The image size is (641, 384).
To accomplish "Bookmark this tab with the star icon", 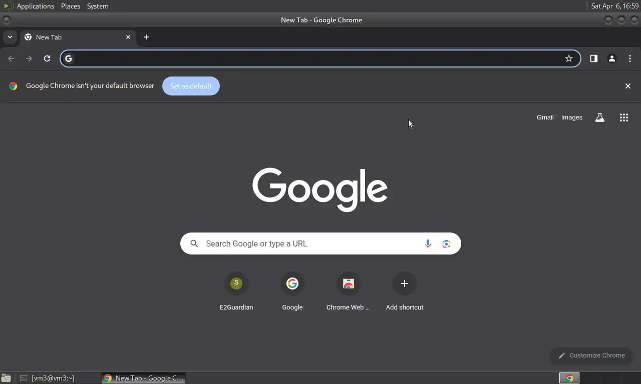I will (569, 58).
